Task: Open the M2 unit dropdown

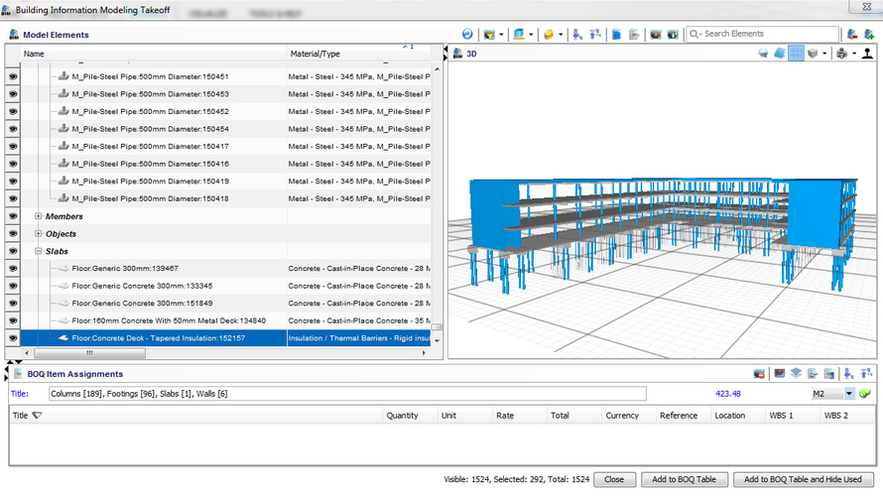Action: click(x=848, y=394)
